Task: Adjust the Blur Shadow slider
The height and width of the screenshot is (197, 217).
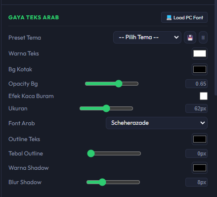Action: [113, 182]
